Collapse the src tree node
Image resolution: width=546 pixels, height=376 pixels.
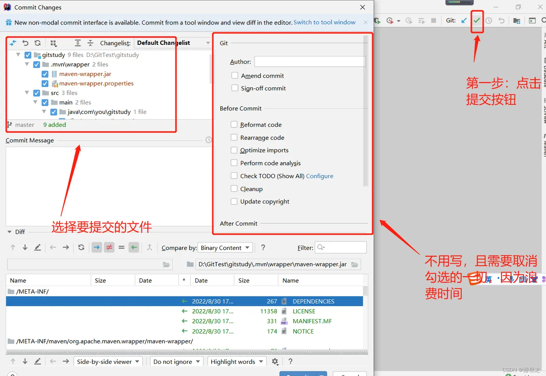(x=27, y=93)
